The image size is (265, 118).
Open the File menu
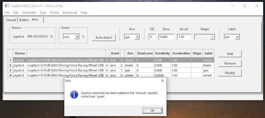[7, 12]
